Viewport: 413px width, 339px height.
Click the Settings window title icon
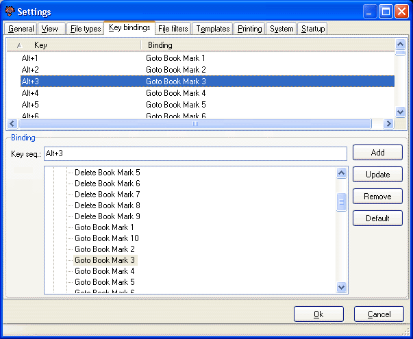click(x=10, y=12)
